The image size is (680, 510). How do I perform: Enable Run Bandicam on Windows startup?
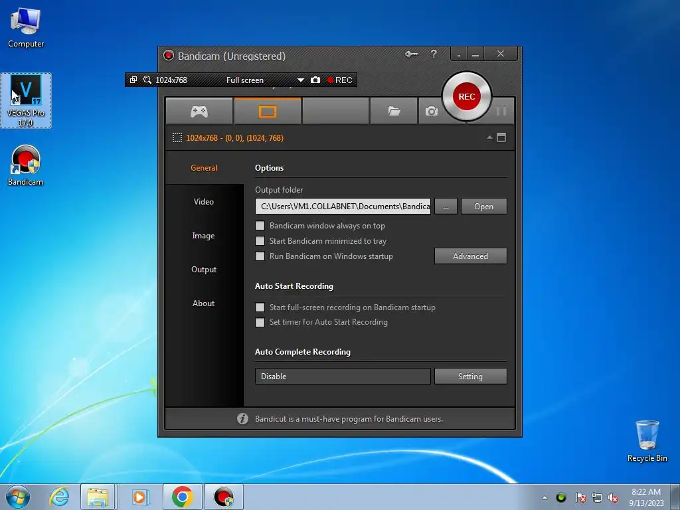click(260, 256)
